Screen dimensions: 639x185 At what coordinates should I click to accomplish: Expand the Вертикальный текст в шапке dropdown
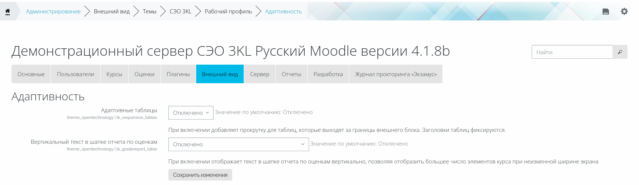click(239, 144)
